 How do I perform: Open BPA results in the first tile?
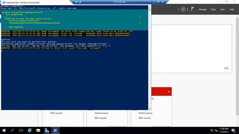[x=56, y=113]
